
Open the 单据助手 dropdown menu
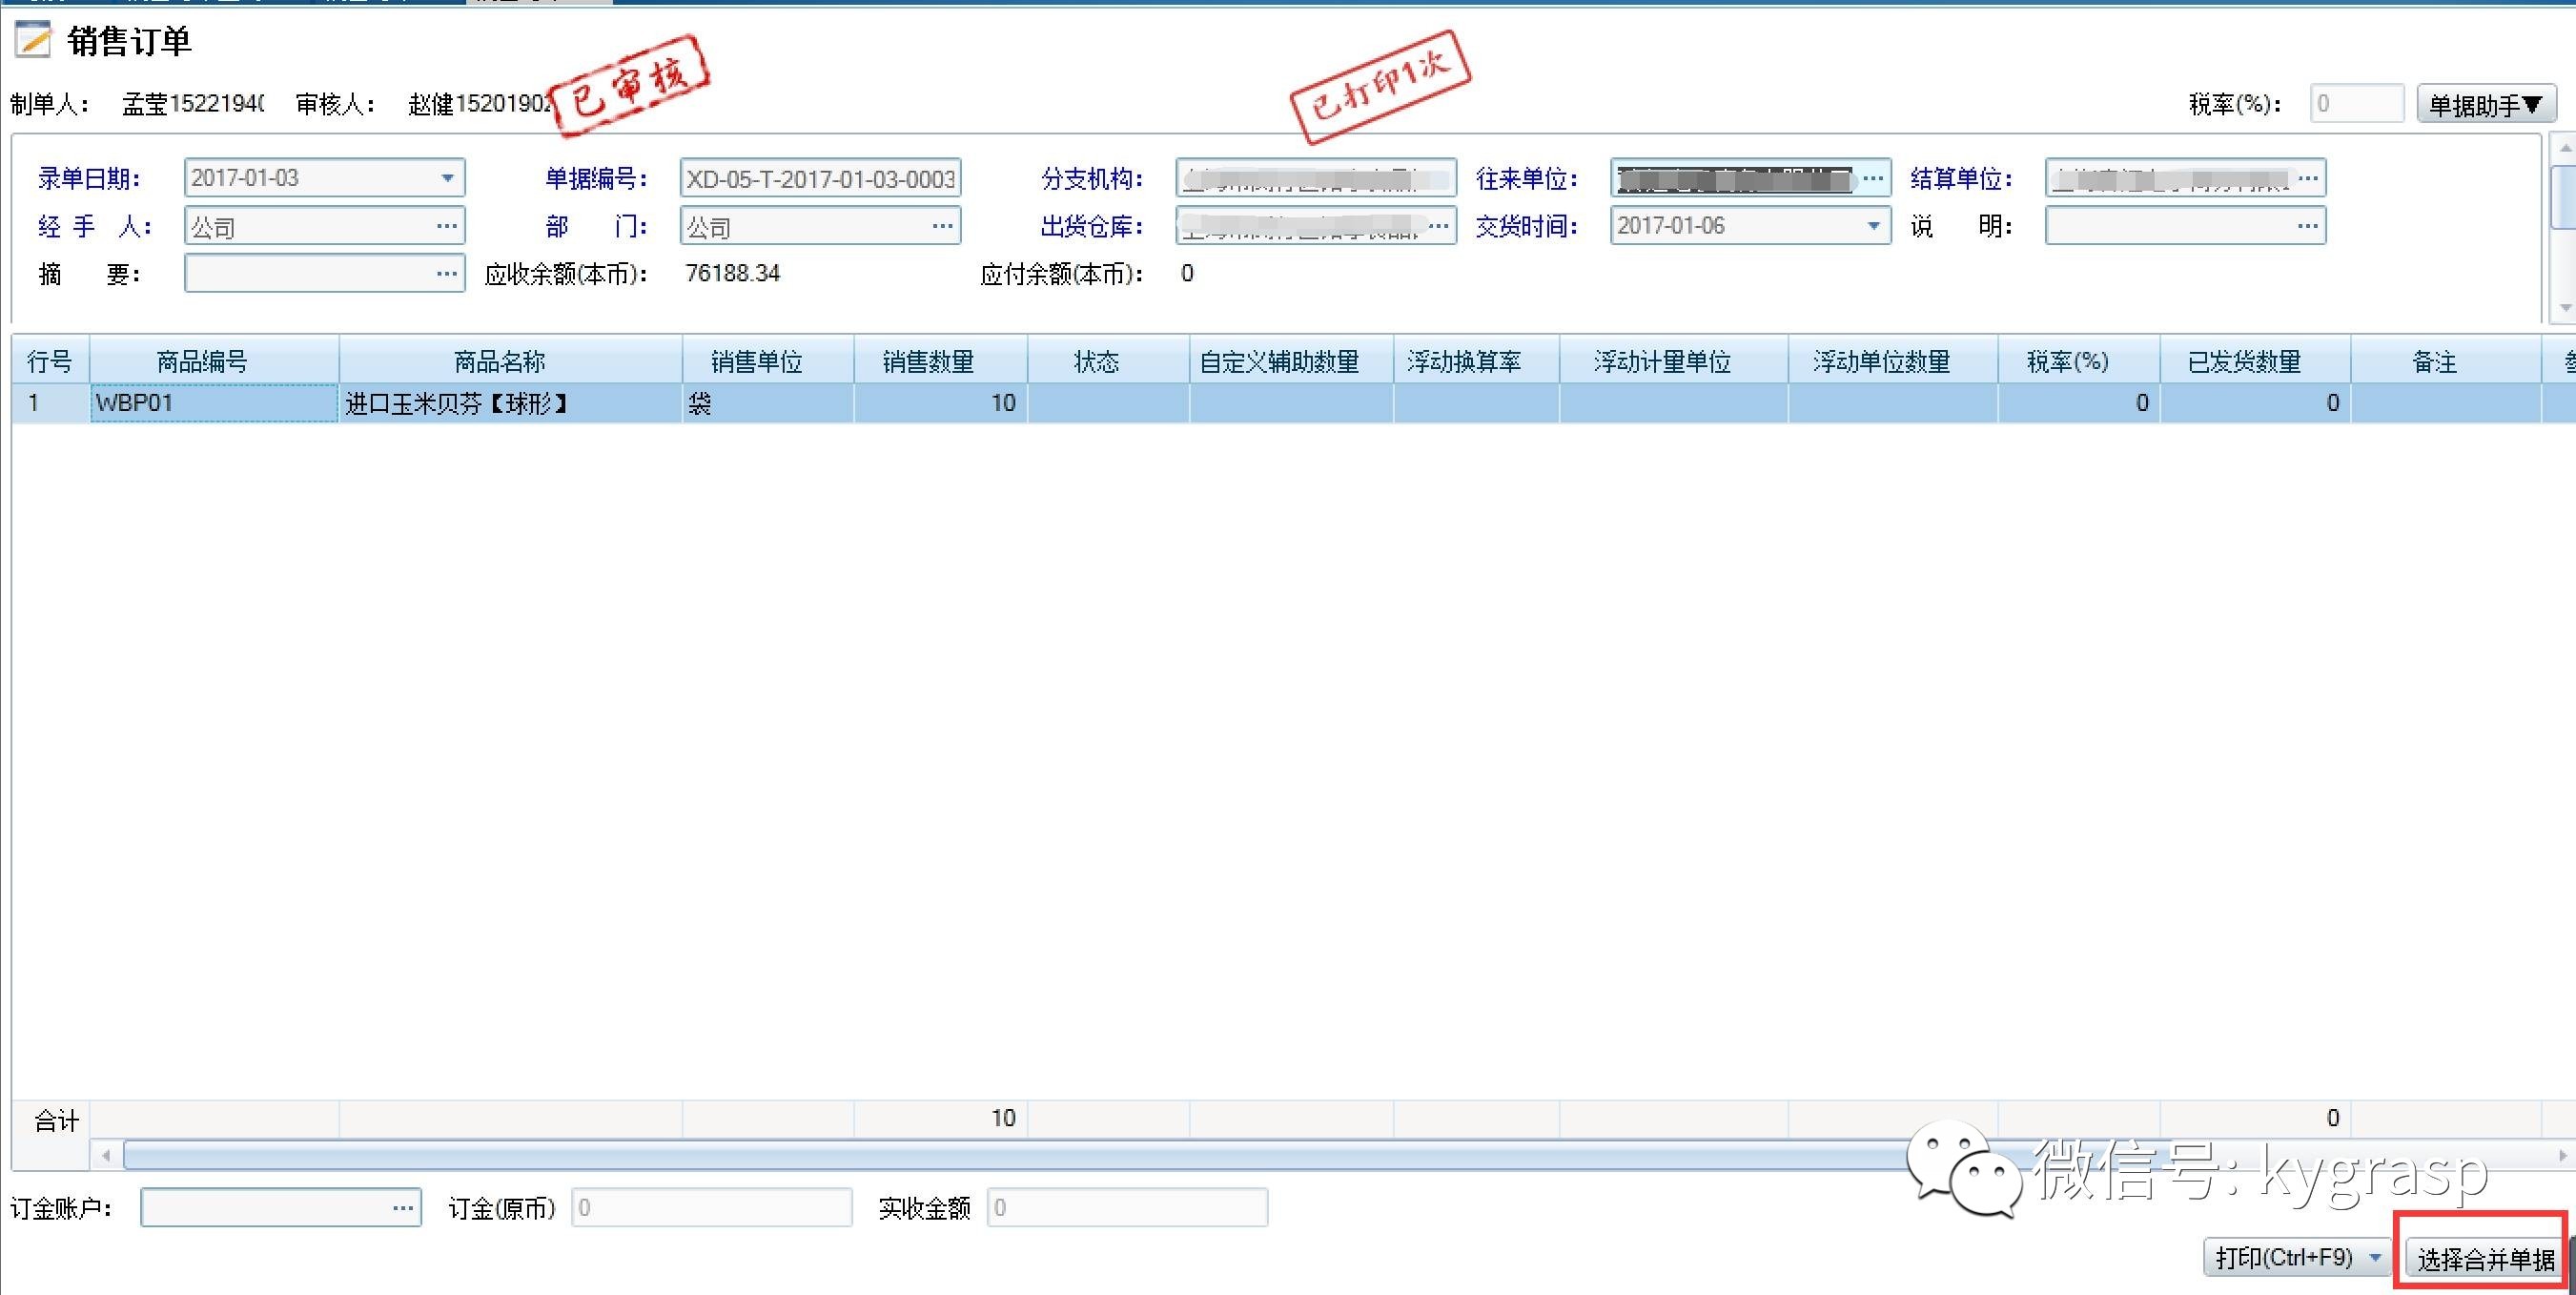(2485, 104)
